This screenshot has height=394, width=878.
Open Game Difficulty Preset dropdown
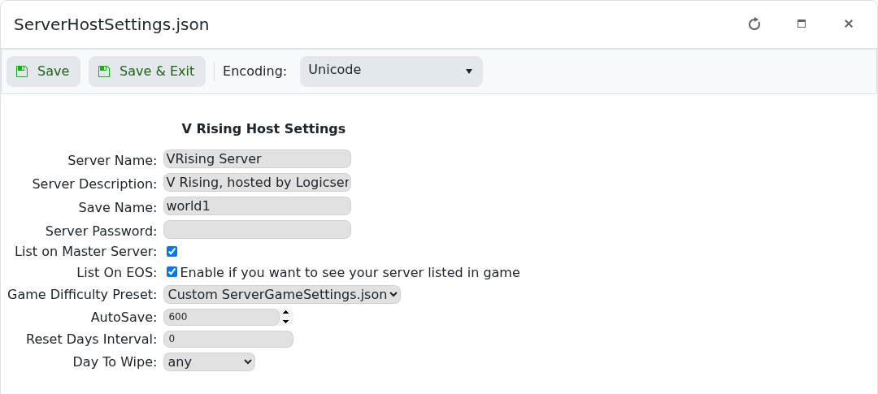(281, 294)
